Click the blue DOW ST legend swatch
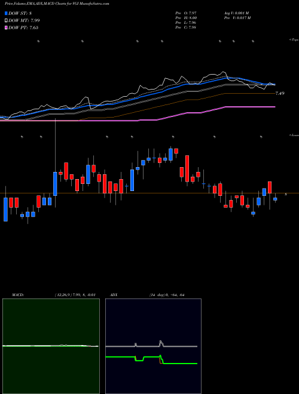Viewport: 299px width, 394px height. click(6, 13)
